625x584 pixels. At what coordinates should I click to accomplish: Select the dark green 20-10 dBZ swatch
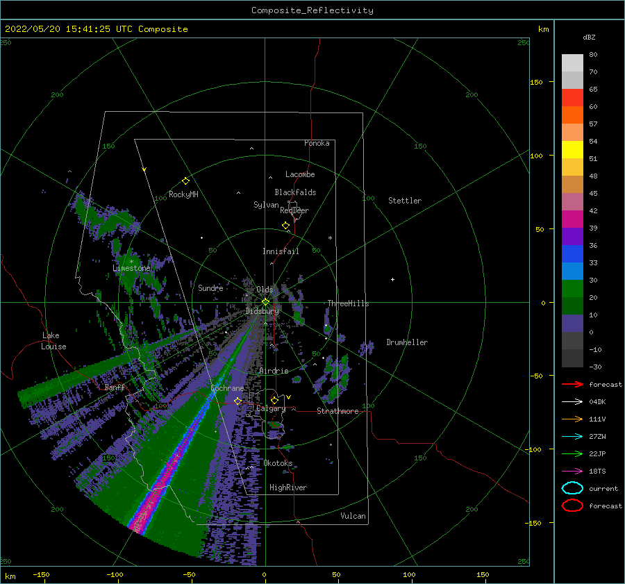[572, 306]
